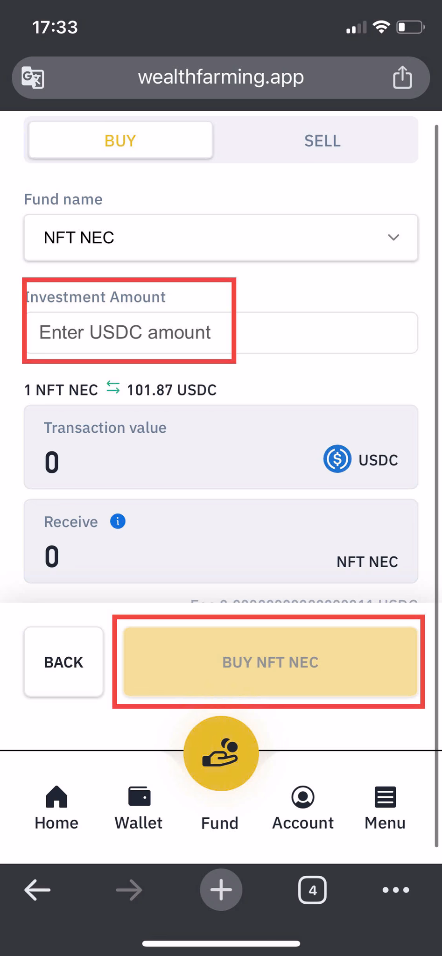Screen dimensions: 442x956
Task: Open the Wallet icon in bottom nav
Action: click(139, 796)
